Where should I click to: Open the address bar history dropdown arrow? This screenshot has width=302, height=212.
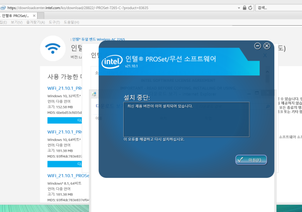[239, 8]
